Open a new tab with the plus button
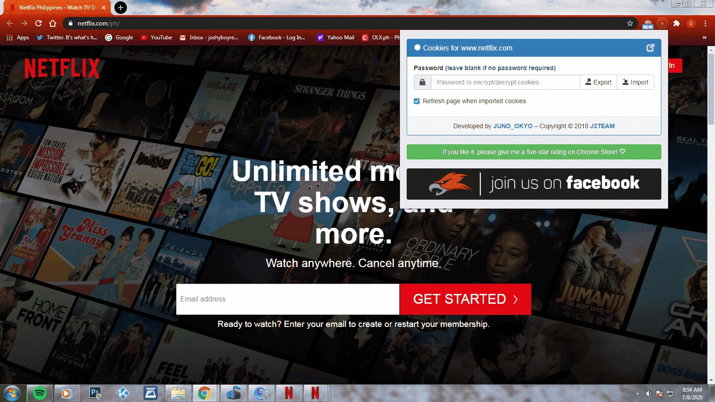Screen dimensions: 715x402 pos(120,8)
